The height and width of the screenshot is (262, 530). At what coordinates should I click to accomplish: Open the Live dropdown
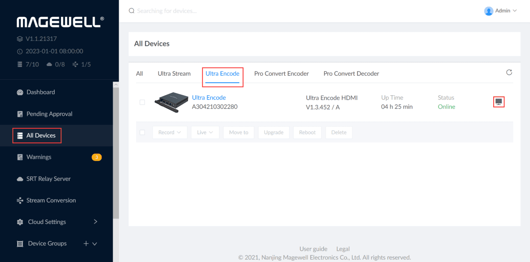(205, 132)
